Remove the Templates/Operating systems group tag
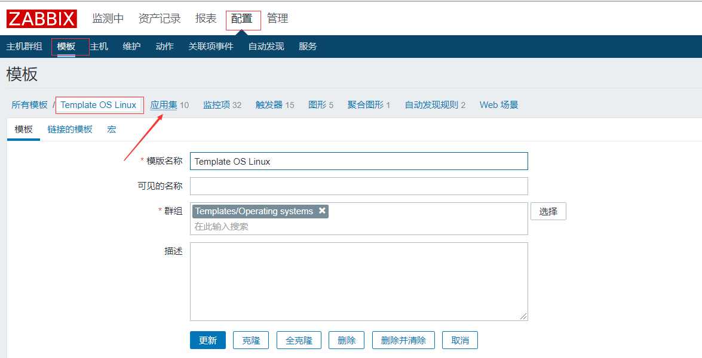This screenshot has height=358, width=702. (322, 211)
